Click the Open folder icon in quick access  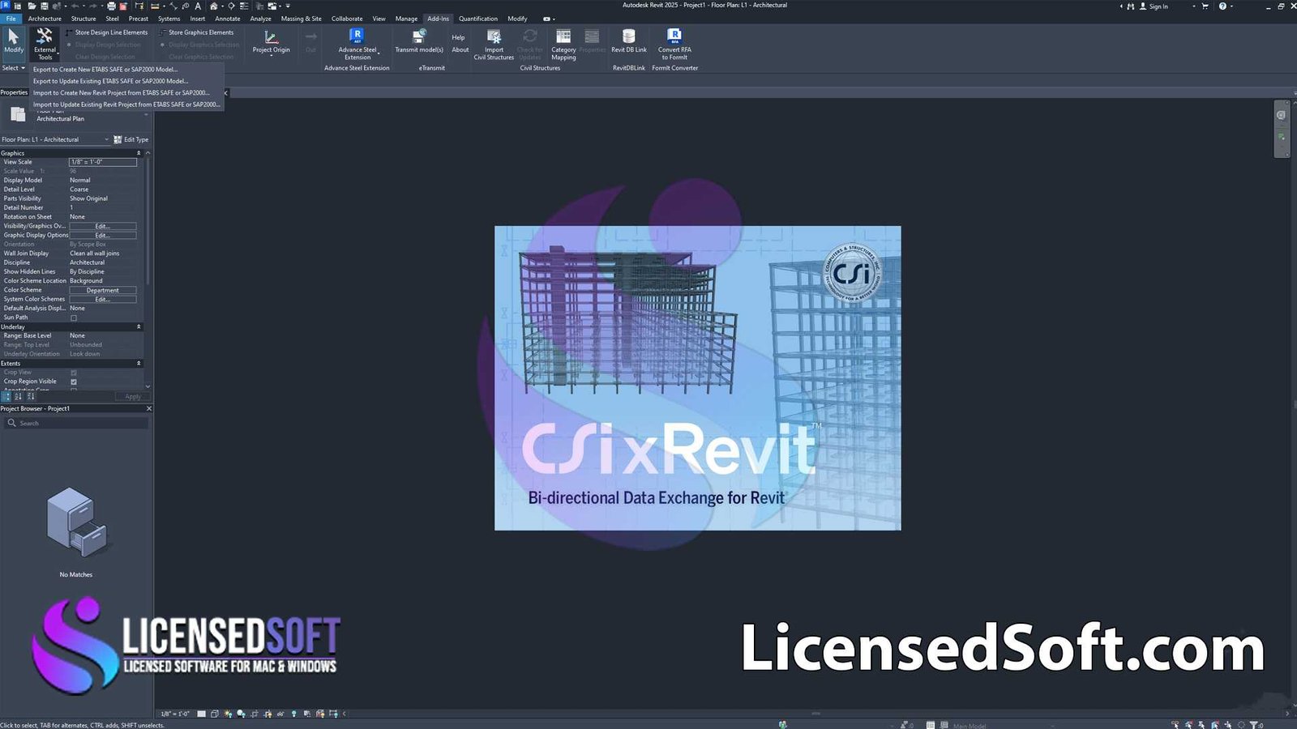point(32,6)
